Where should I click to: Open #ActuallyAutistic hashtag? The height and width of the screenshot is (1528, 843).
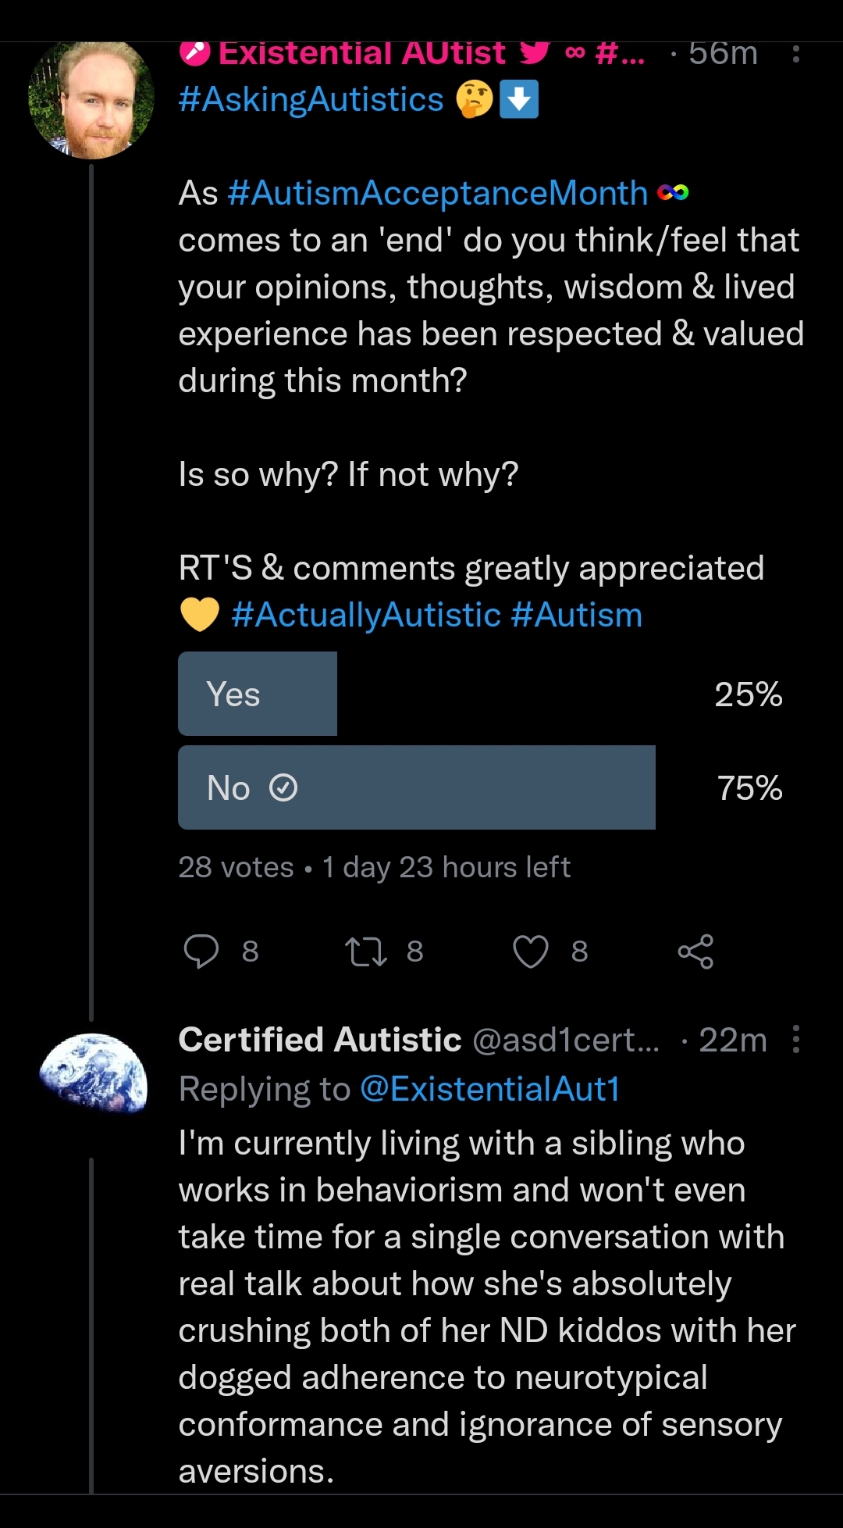pyautogui.click(x=365, y=615)
